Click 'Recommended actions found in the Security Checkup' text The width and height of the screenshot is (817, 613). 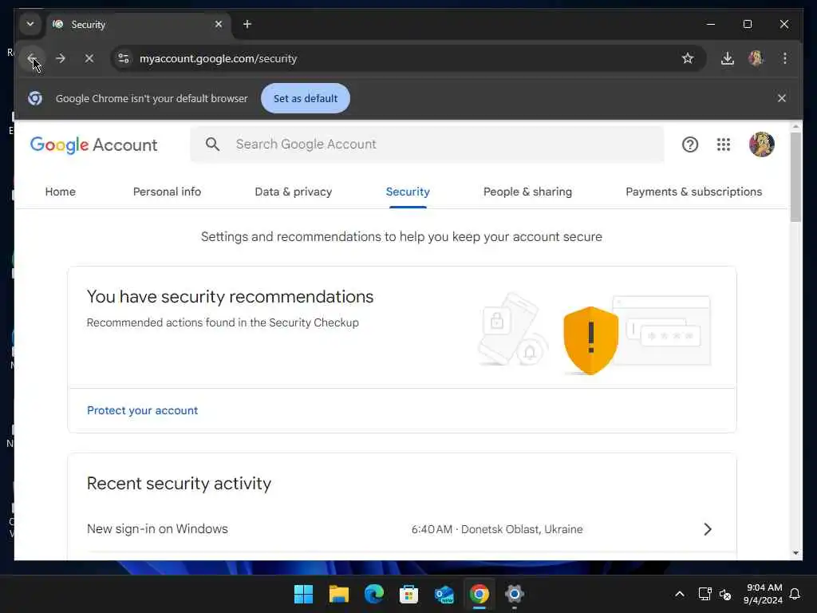point(223,322)
